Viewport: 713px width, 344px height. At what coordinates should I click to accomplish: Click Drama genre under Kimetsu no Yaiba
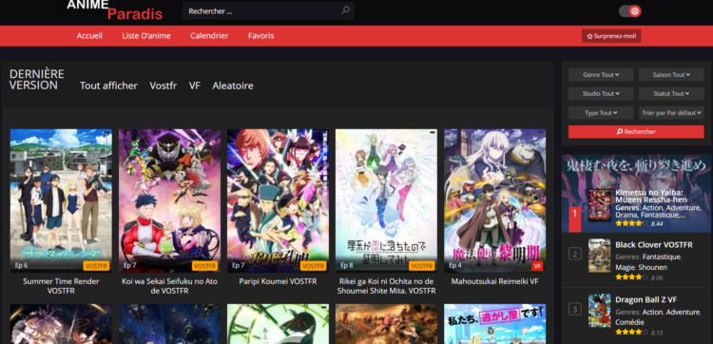coord(626,215)
